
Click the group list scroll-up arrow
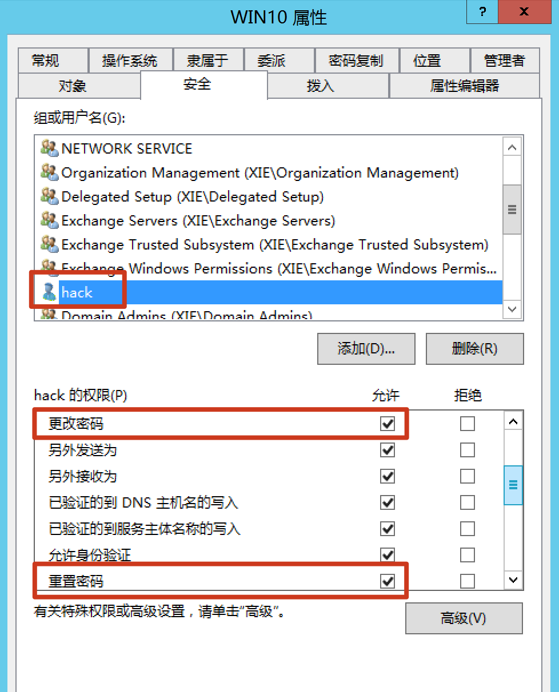pyautogui.click(x=512, y=147)
